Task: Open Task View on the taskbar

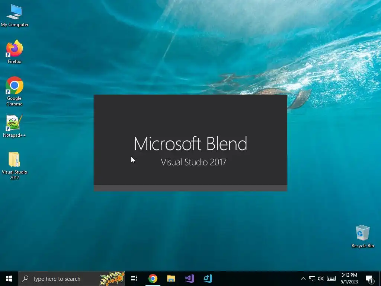Action: click(x=134, y=279)
